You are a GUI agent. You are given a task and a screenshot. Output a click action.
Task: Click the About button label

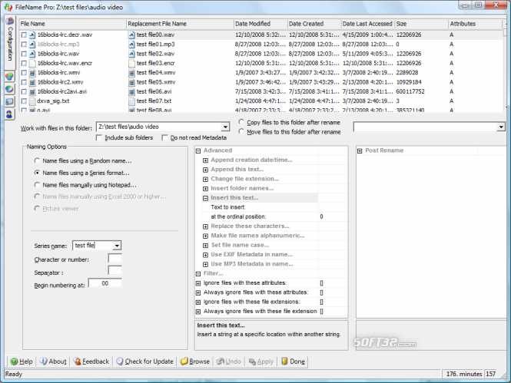(x=58, y=362)
